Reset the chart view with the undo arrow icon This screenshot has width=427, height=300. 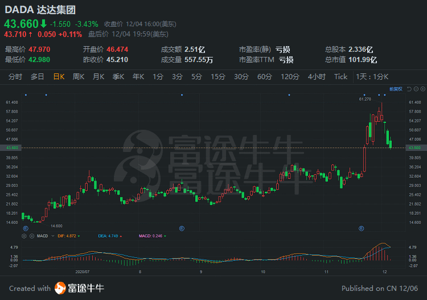(409, 89)
